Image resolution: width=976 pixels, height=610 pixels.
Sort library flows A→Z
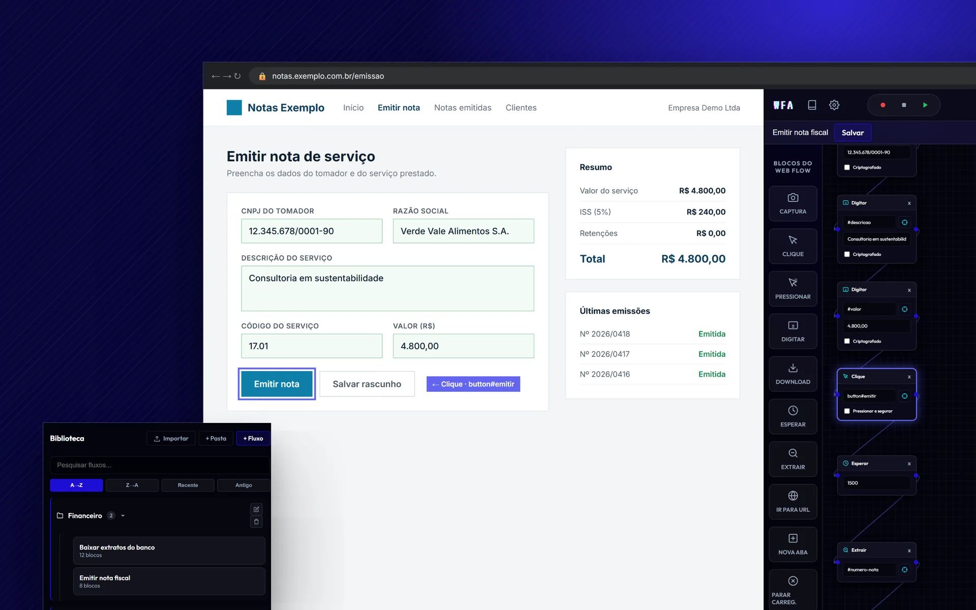pos(76,485)
